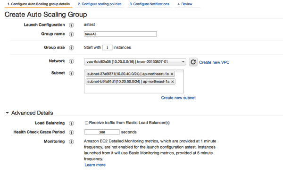The height and width of the screenshot is (183, 283).
Task: Go to Configure Notifications tab
Action: click(x=149, y=4)
